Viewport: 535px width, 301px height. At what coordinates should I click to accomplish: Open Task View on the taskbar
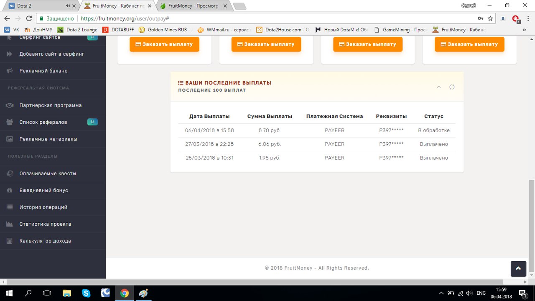pos(47,293)
